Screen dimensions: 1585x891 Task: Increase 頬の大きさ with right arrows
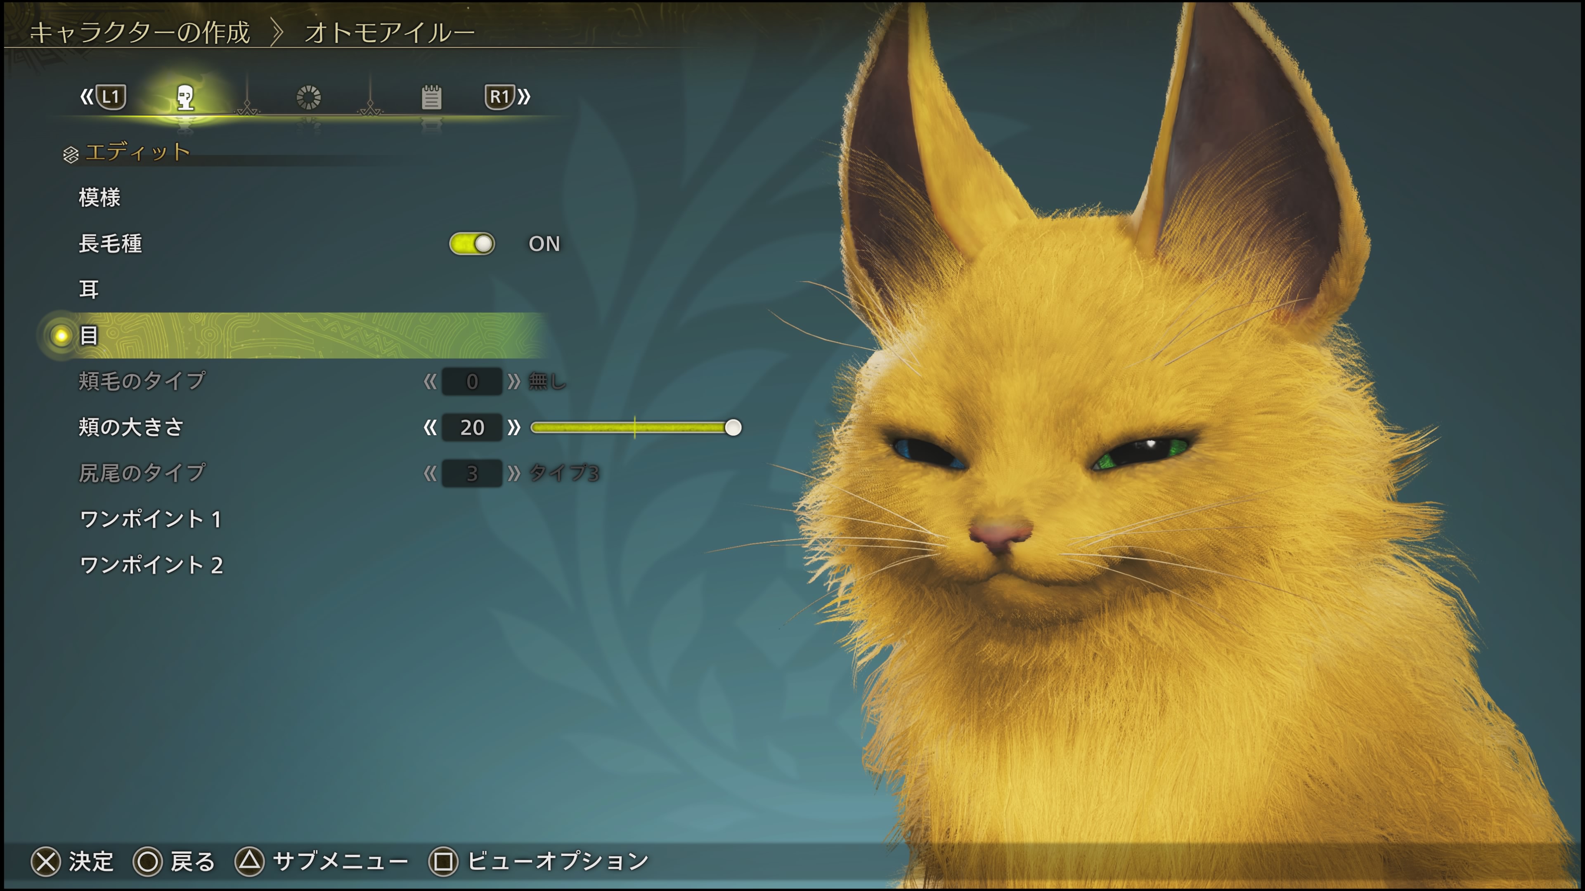514,427
